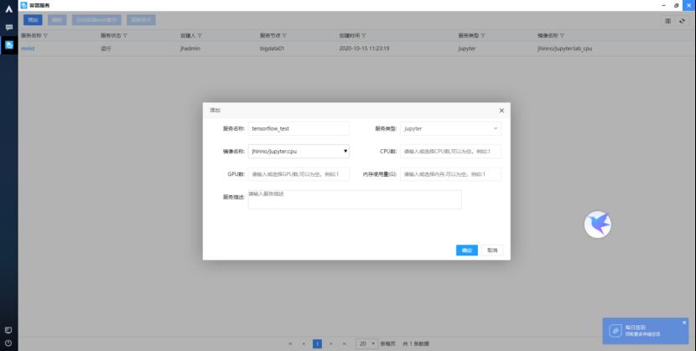Image resolution: width=696 pixels, height=351 pixels.
Task: Click the 服务描述 description text area
Action: [x=355, y=199]
